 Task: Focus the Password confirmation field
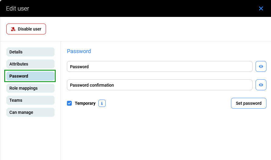160,85
